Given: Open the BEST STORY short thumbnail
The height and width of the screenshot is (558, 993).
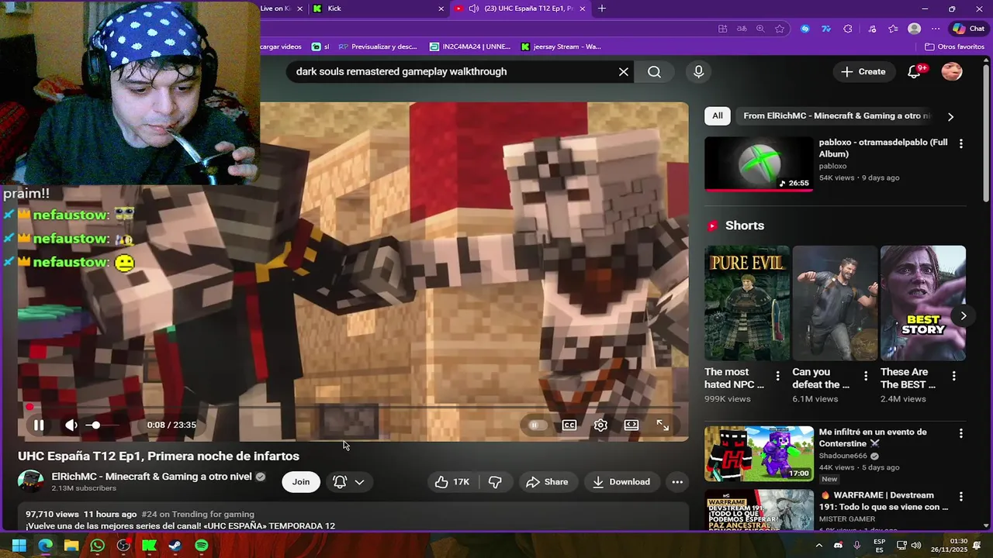Looking at the screenshot, I should pyautogui.click(x=923, y=303).
